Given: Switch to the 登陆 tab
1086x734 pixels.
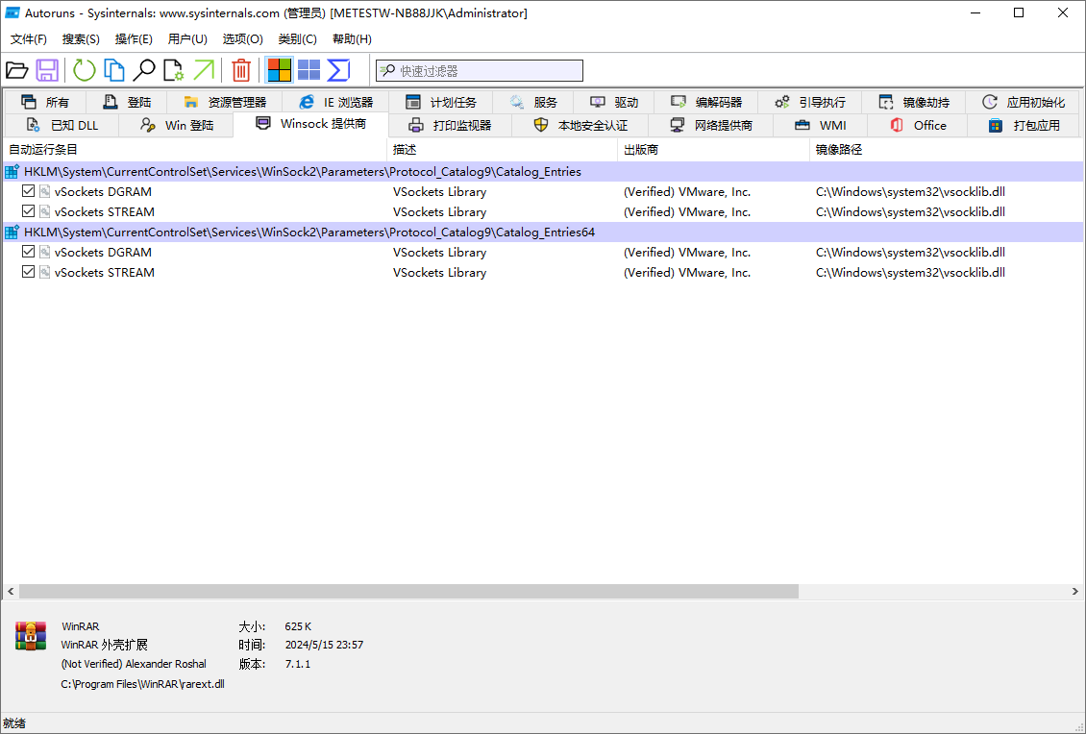Looking at the screenshot, I should tap(127, 103).
